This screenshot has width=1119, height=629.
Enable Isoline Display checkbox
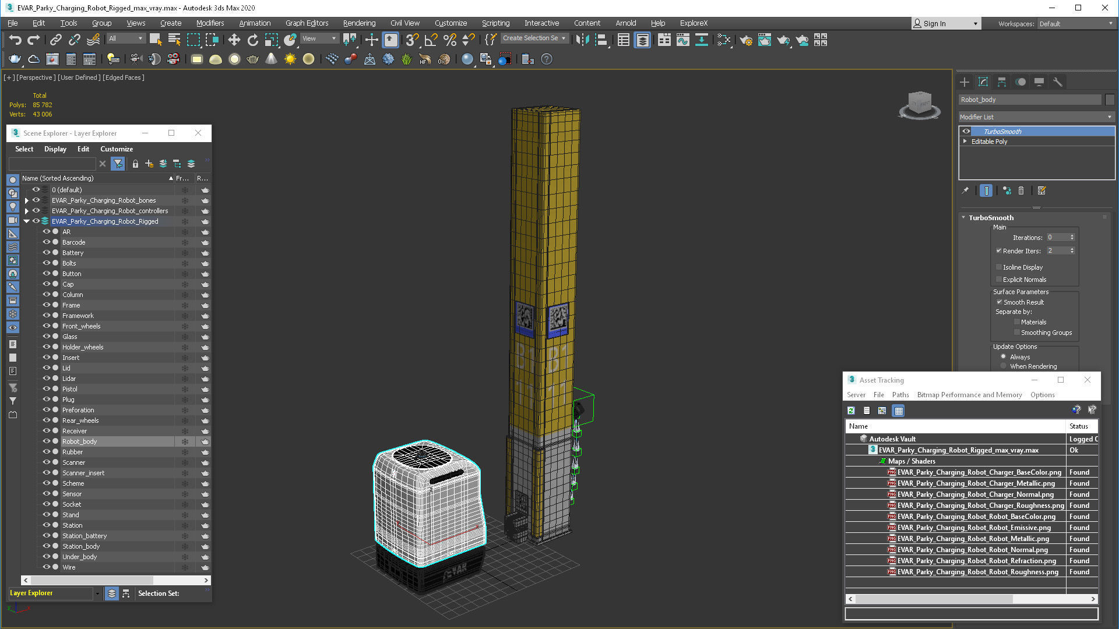[999, 267]
